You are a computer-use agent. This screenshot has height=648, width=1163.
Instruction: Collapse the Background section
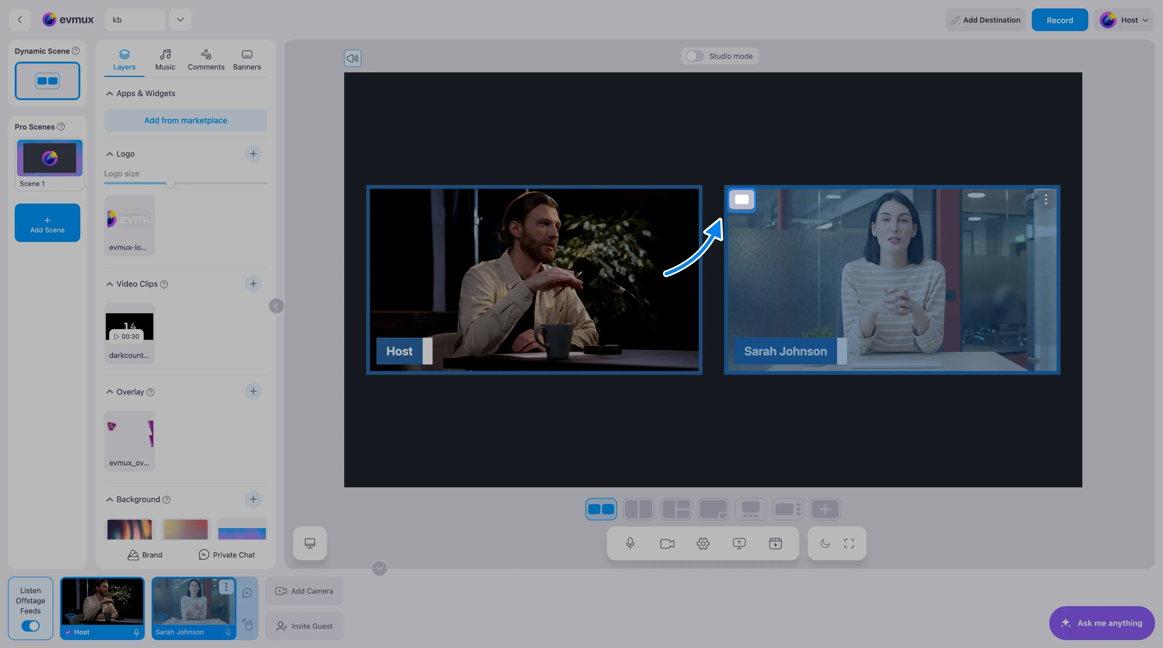pyautogui.click(x=109, y=499)
